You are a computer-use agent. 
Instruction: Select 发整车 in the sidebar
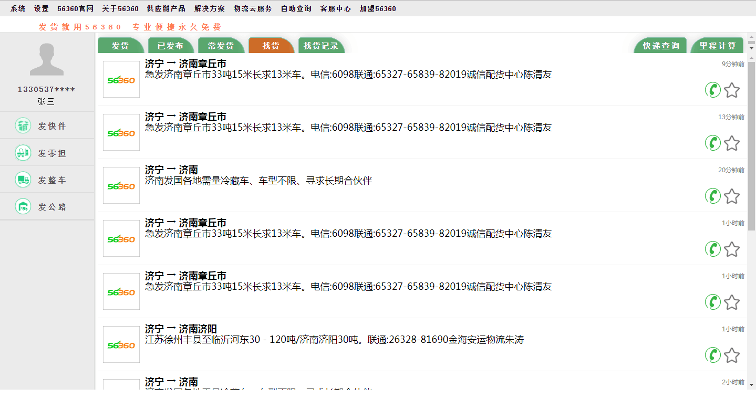click(47, 180)
